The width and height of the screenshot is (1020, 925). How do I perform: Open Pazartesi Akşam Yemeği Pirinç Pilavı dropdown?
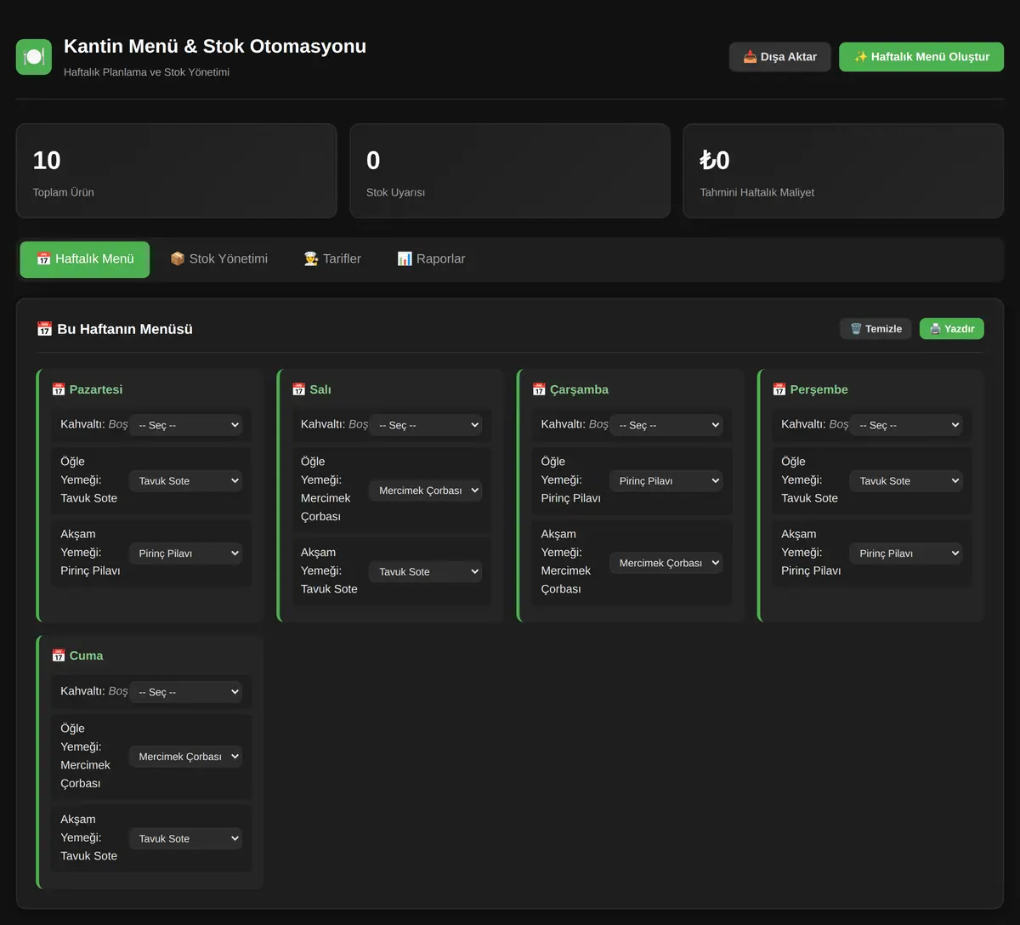click(186, 553)
